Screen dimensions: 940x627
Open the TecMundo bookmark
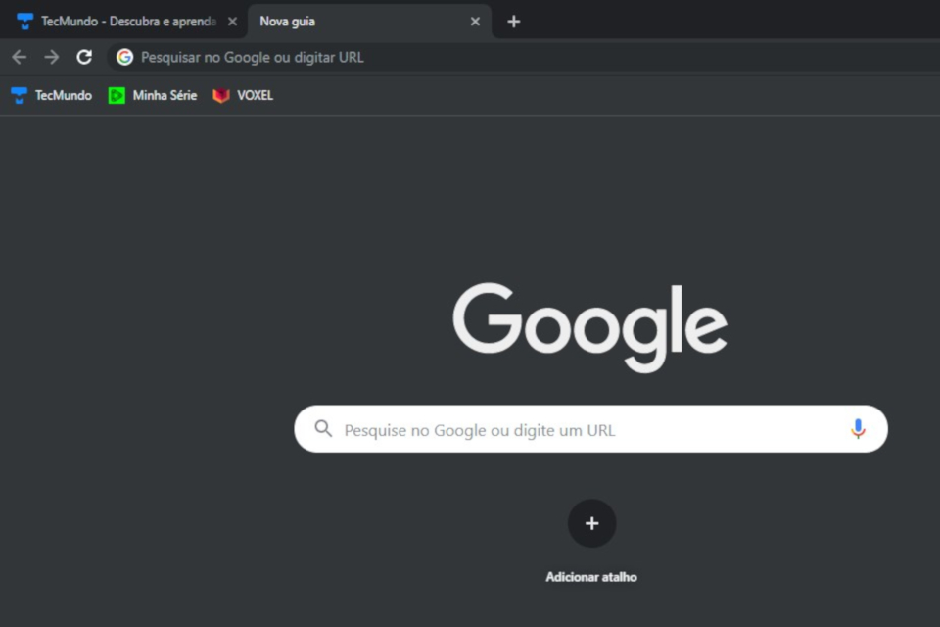(52, 95)
